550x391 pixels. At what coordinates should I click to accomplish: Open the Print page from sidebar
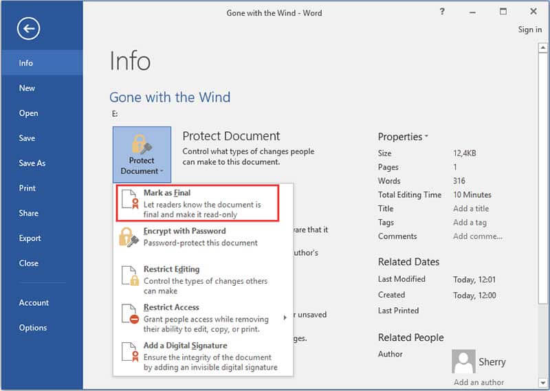[42, 188]
